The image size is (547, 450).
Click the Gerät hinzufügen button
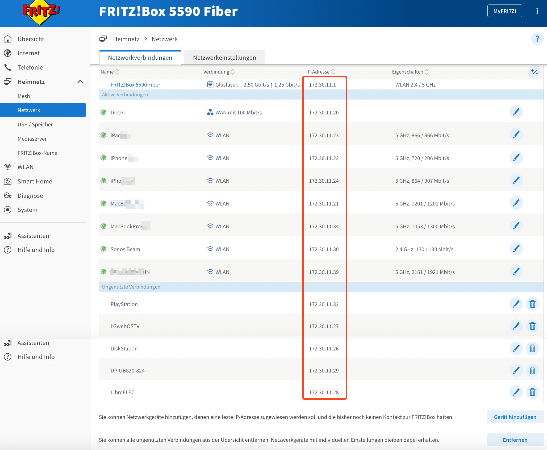pyautogui.click(x=515, y=417)
